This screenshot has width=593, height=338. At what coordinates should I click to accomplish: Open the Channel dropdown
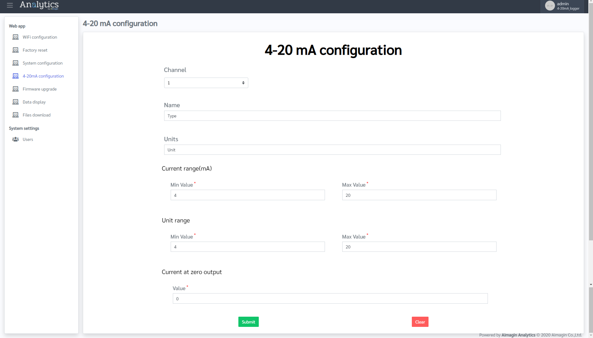click(x=206, y=83)
